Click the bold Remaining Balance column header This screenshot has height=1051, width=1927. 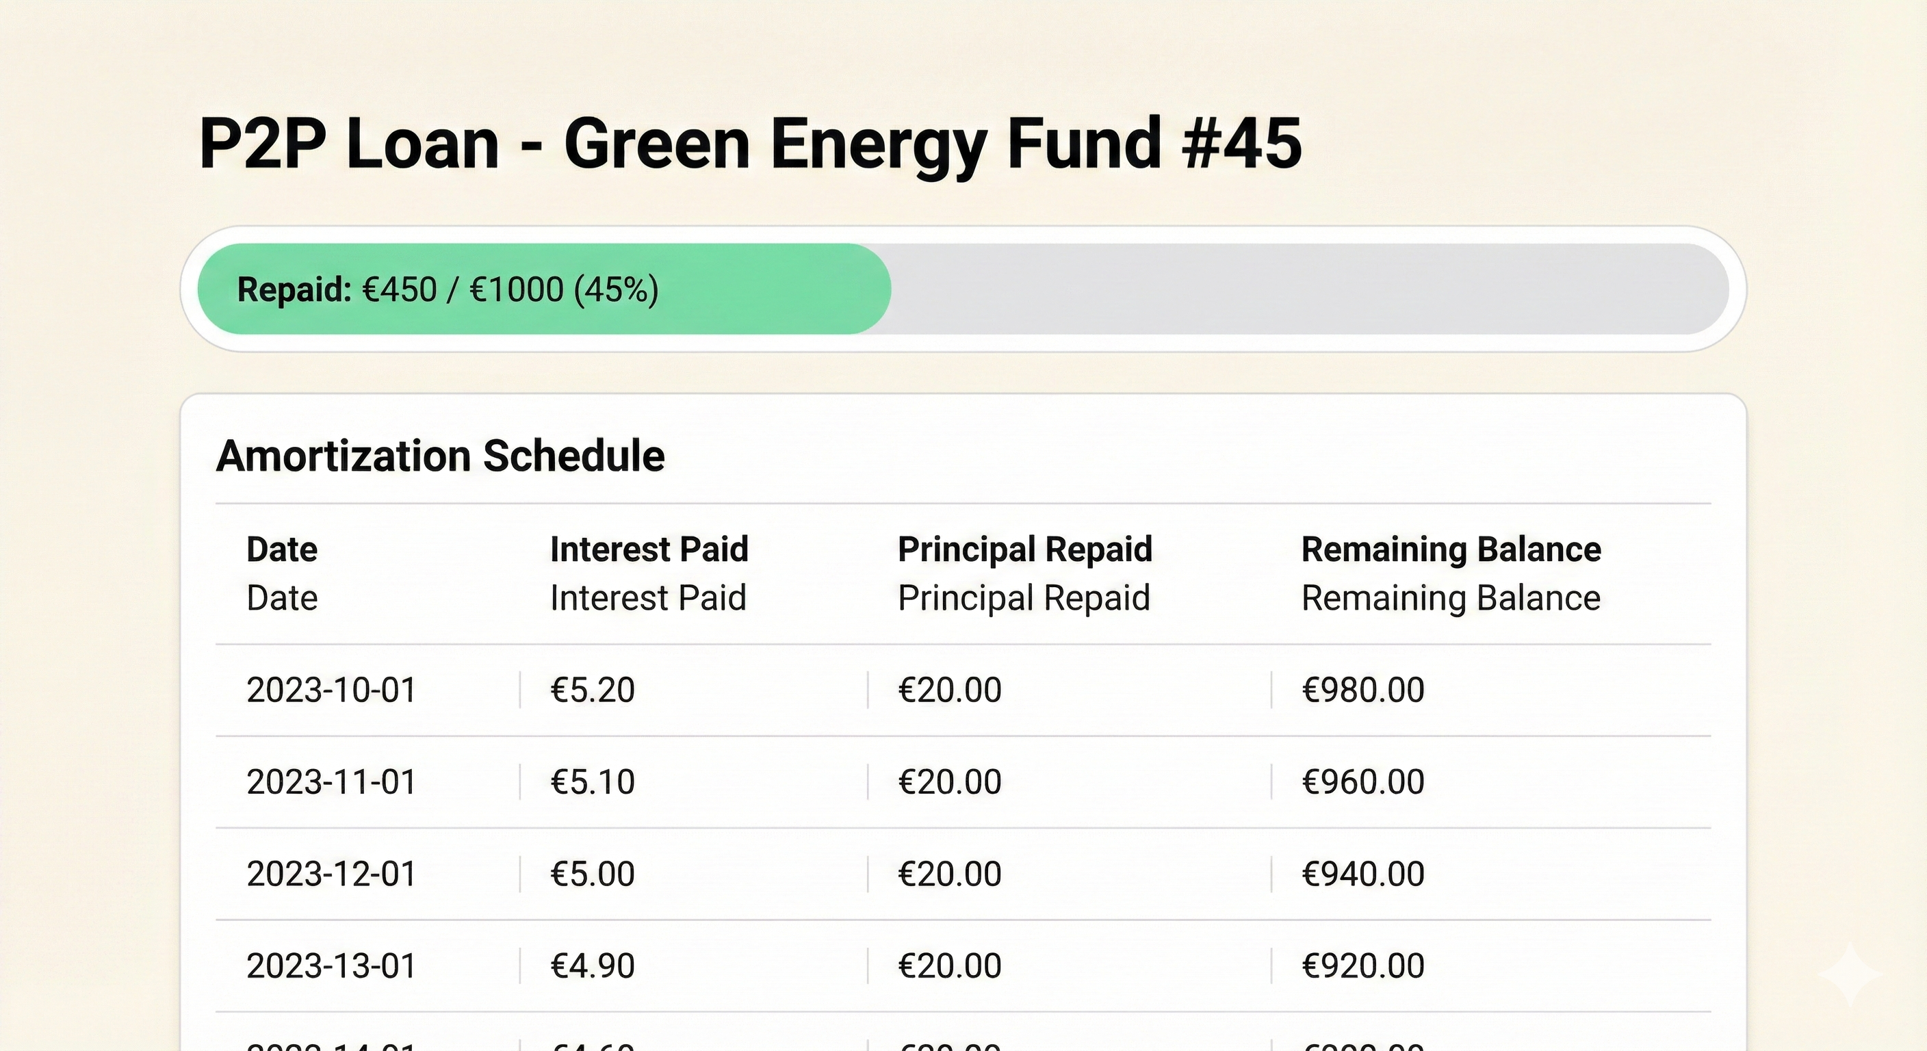pos(1451,549)
